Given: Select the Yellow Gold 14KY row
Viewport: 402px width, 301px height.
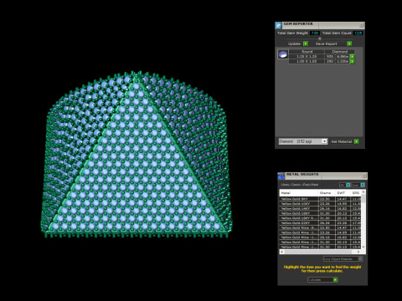Looking at the screenshot, I should [320, 208].
